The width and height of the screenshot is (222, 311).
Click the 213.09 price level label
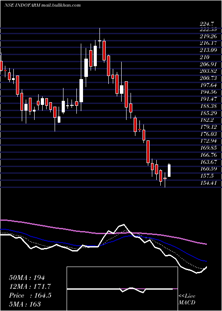(x=209, y=50)
